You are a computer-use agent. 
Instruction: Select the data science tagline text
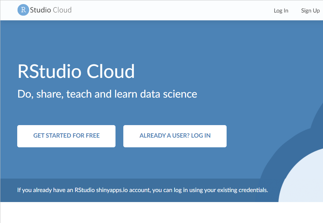click(x=107, y=94)
